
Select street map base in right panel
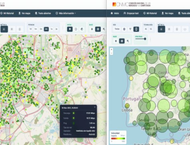pyautogui.click(x=122, y=41)
